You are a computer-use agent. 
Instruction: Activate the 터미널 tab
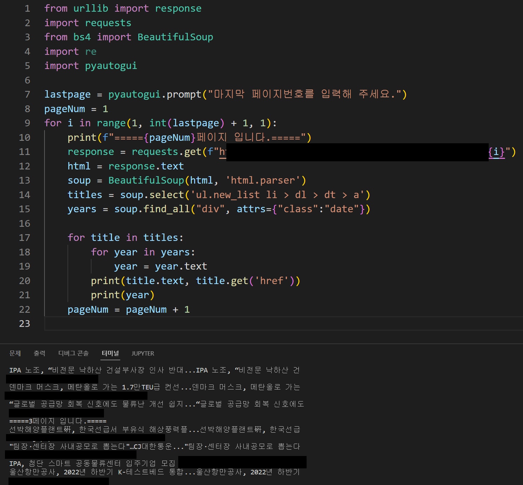coord(110,353)
